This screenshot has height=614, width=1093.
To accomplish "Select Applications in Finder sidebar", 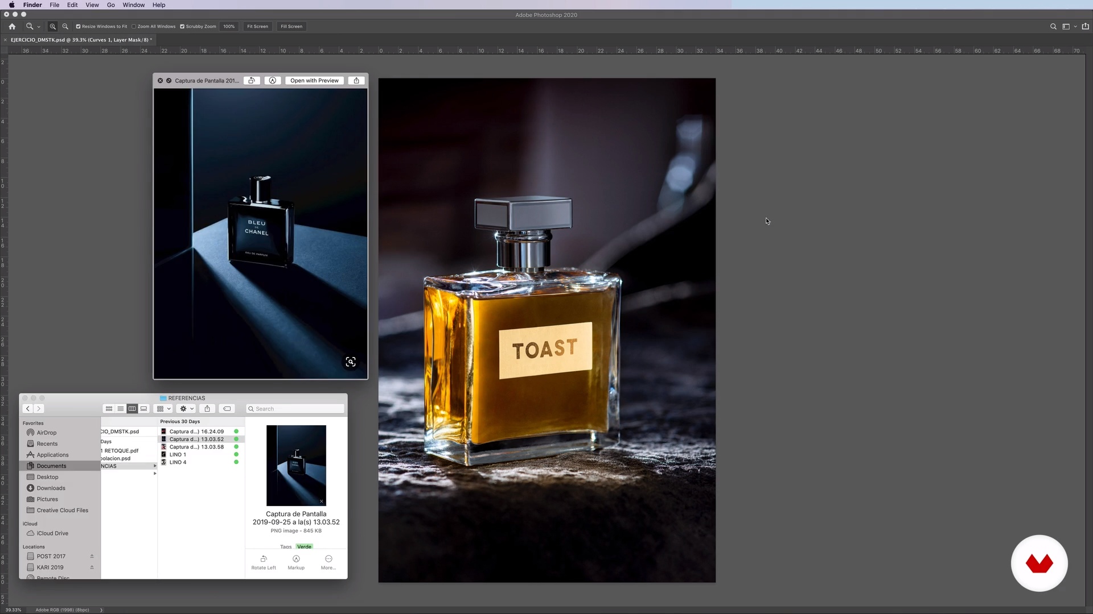I will pos(60,455).
